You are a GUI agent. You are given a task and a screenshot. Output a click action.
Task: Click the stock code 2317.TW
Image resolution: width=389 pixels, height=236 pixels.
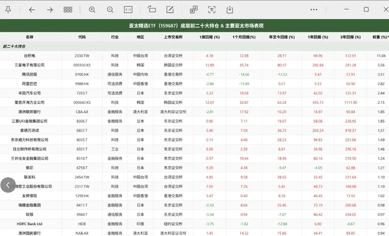82,187
